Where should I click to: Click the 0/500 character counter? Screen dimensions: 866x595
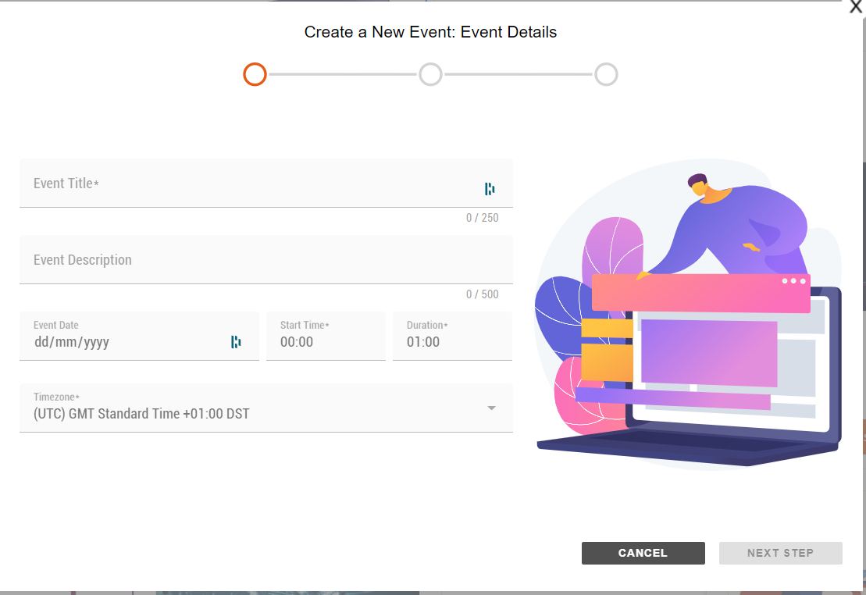click(483, 294)
